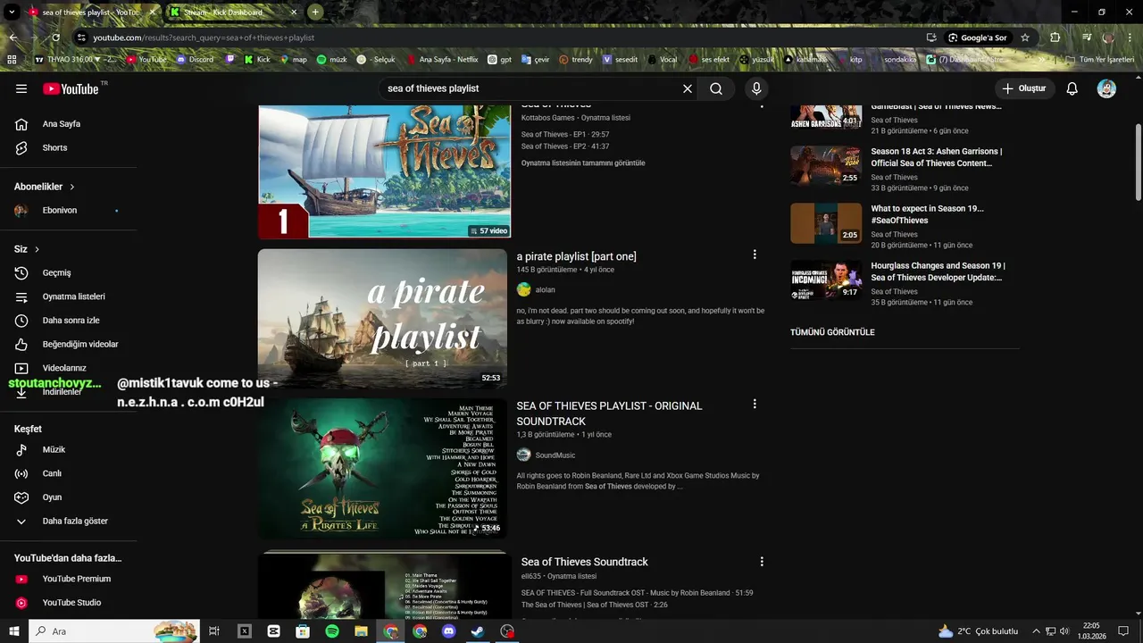1143x643 pixels.
Task: Open the site info icon in address bar
Action: coord(81,38)
